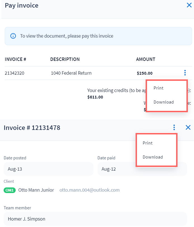Click invoice number 21342320 in the table
Image resolution: width=194 pixels, height=227 pixels.
15,73
